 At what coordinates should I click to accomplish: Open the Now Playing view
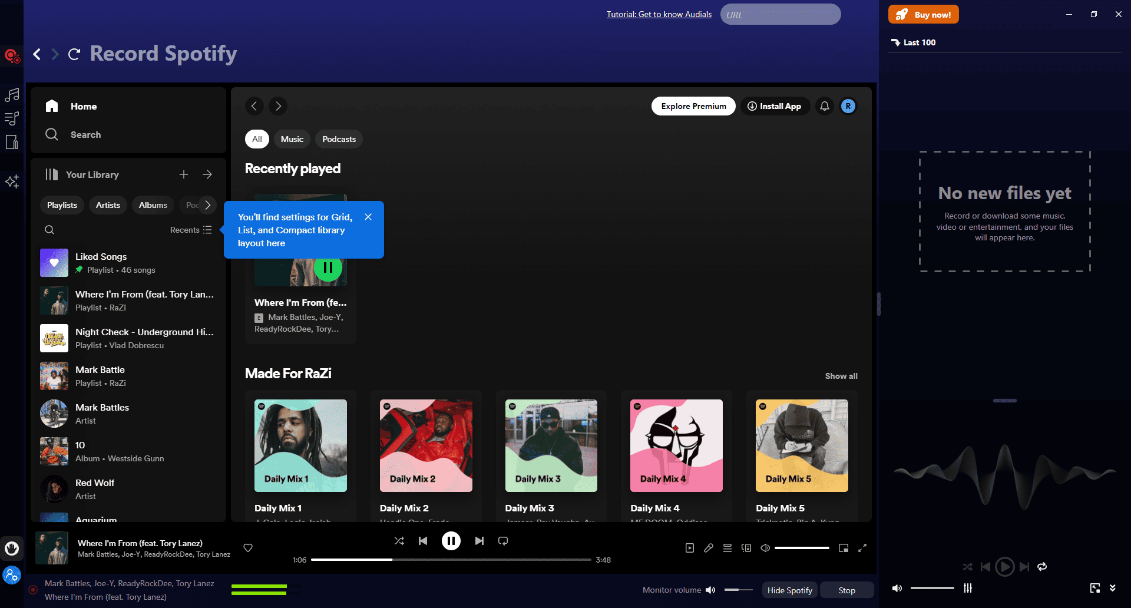click(690, 548)
